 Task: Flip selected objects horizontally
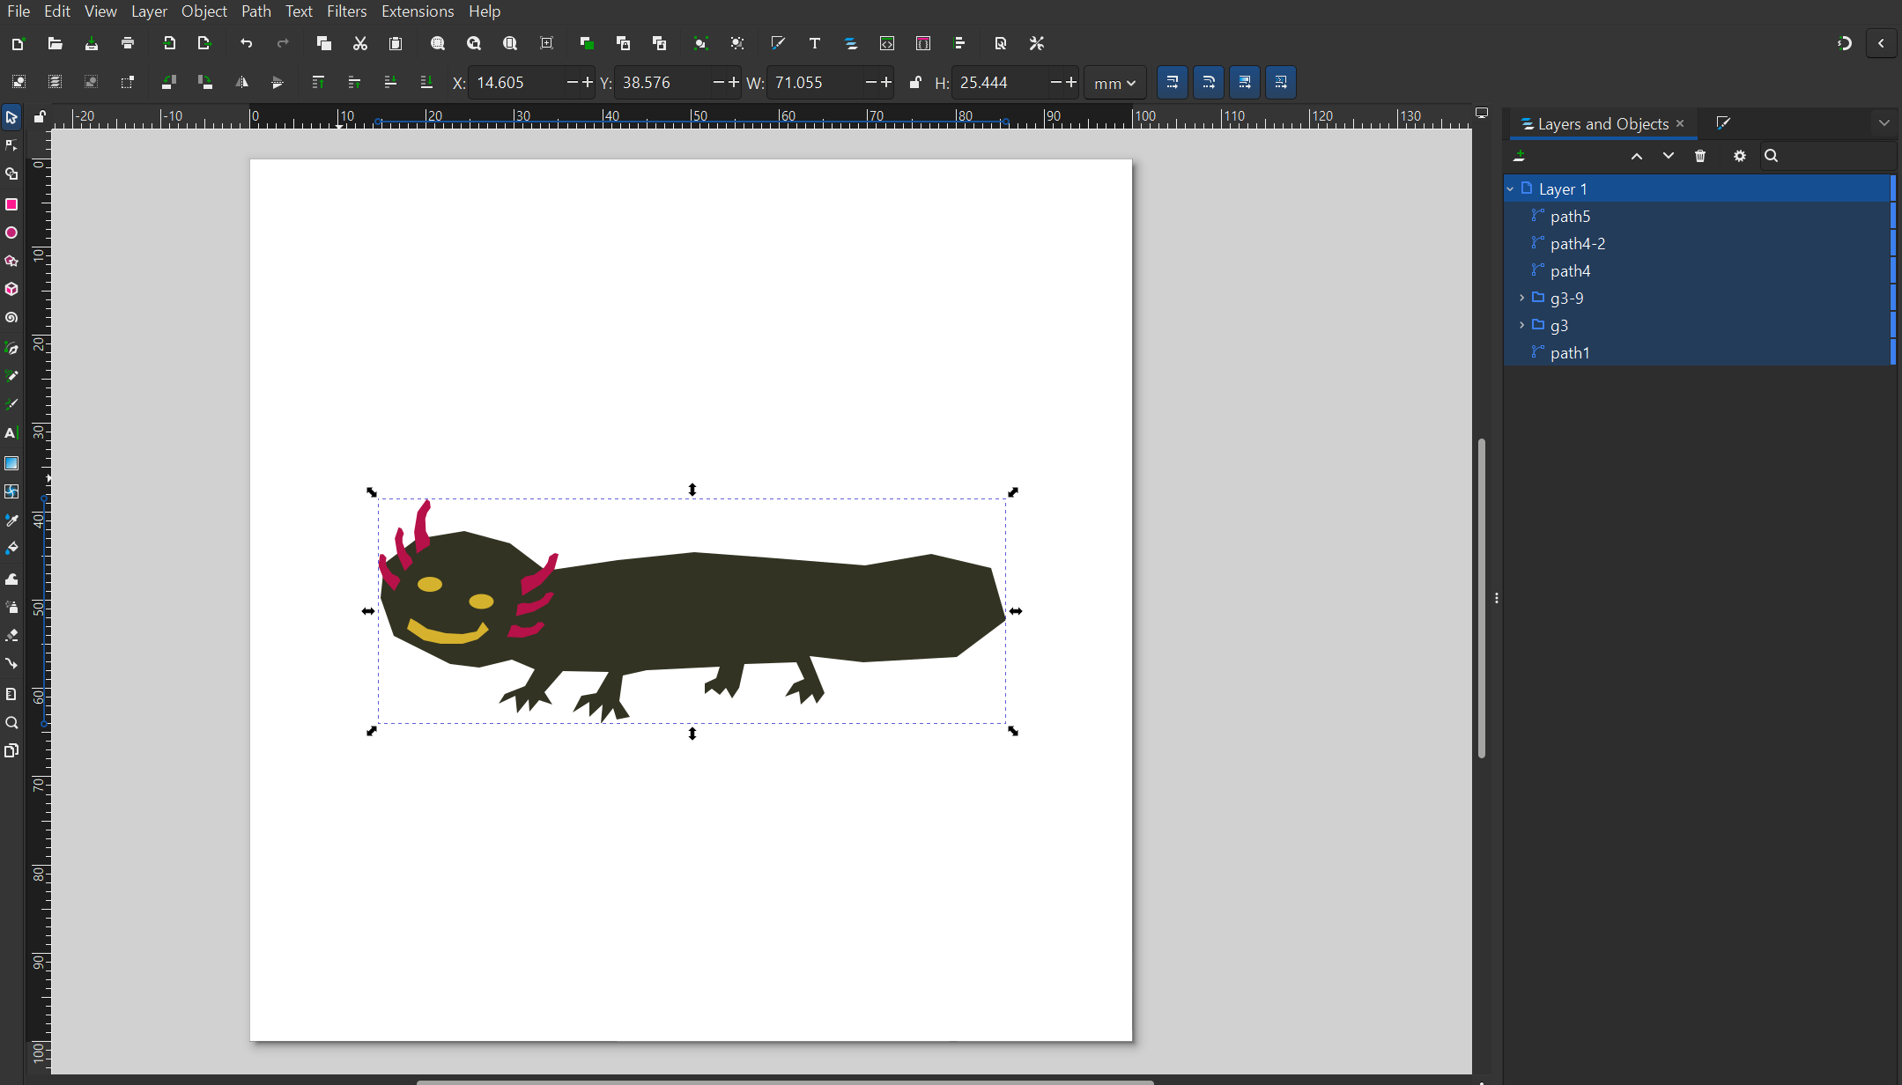(x=241, y=82)
